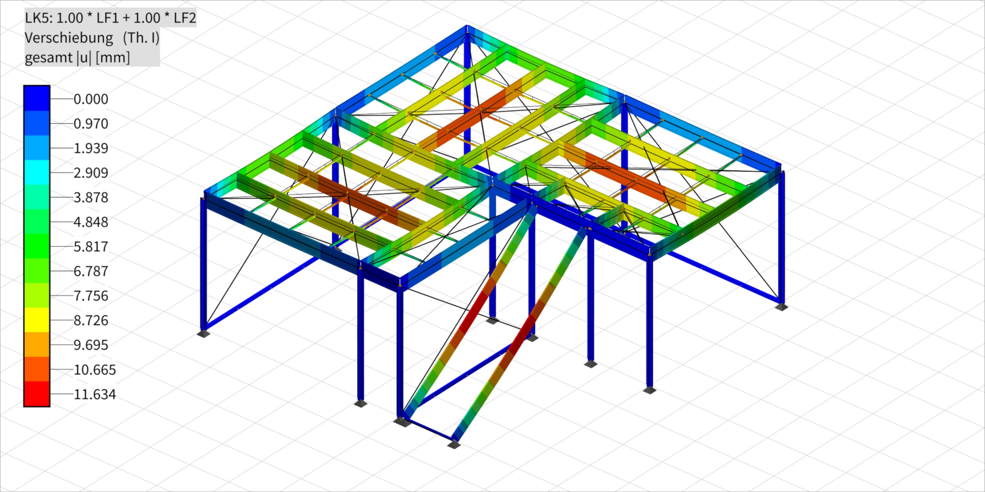Select the "Verschiebung (Th. I)" result label

pyautogui.click(x=91, y=38)
